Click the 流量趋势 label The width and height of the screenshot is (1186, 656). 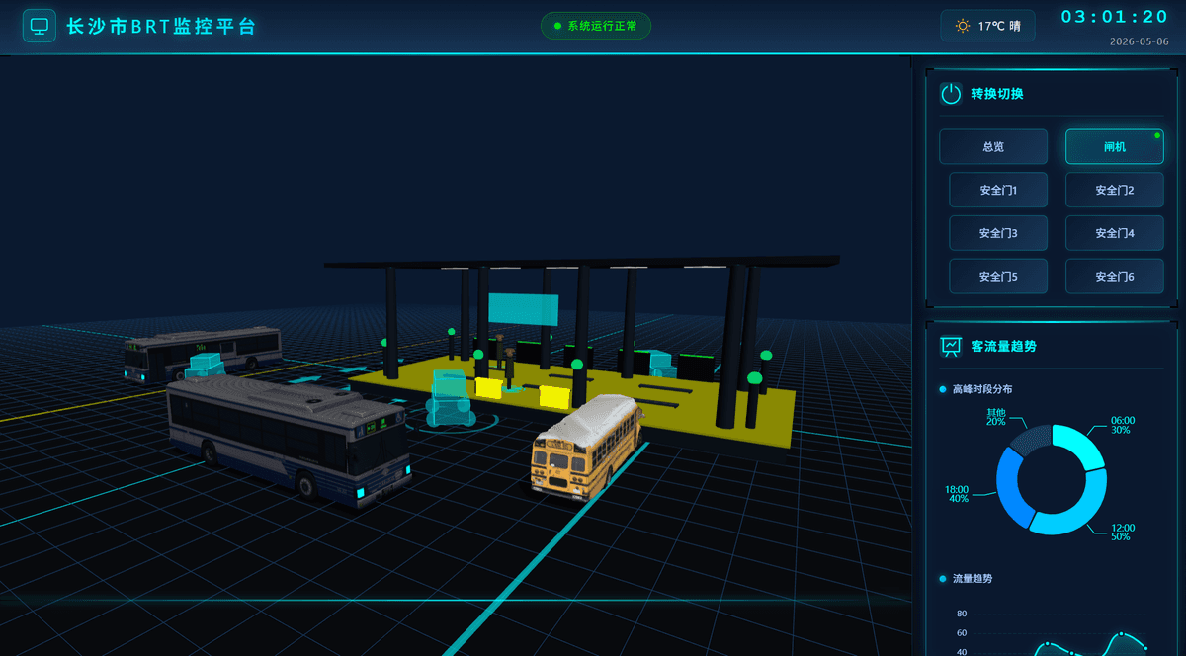[x=973, y=578]
